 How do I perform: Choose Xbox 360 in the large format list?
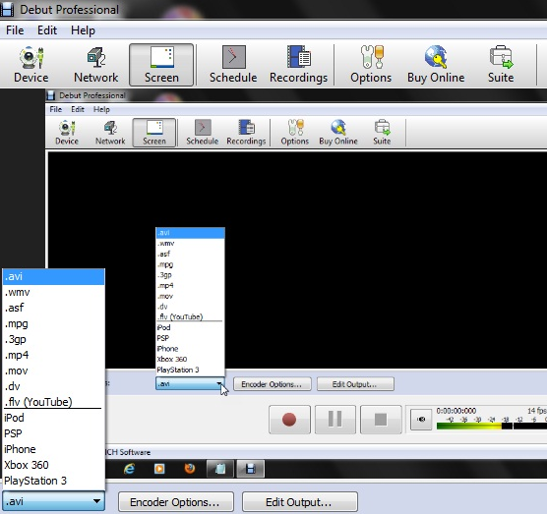click(53, 465)
